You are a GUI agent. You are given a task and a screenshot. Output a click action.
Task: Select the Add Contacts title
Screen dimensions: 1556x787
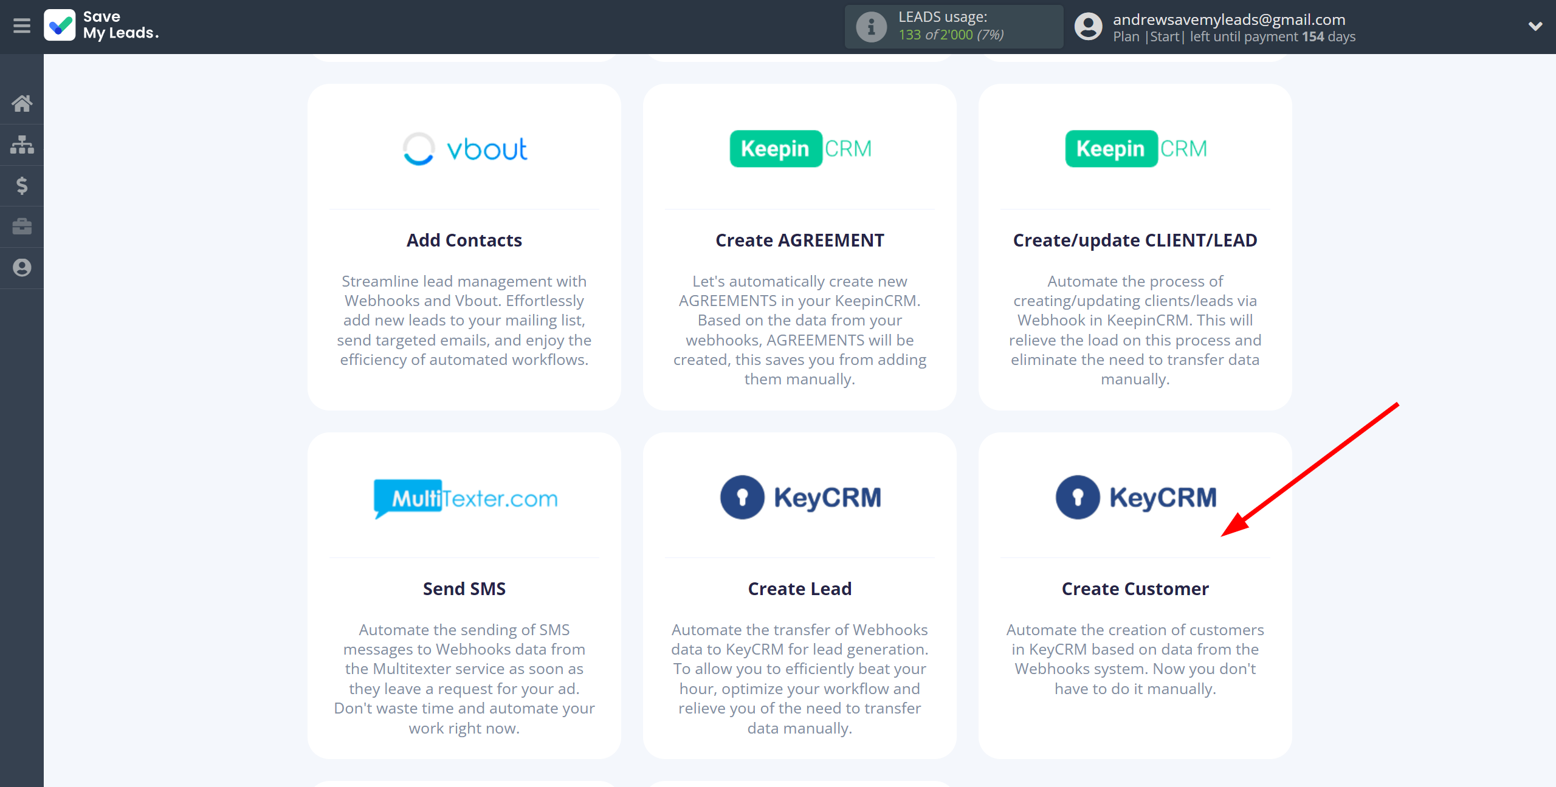[464, 240]
